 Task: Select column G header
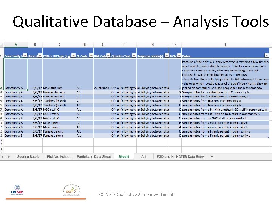coord(153,45)
